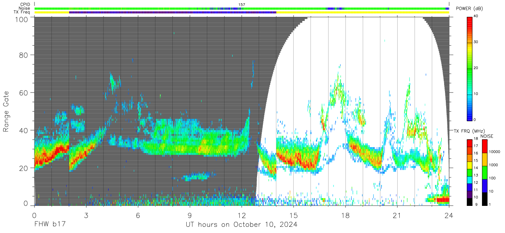The height and width of the screenshot is (233, 505).
Task: Click the red top of the POWER color bar
Action: (x=470, y=19)
